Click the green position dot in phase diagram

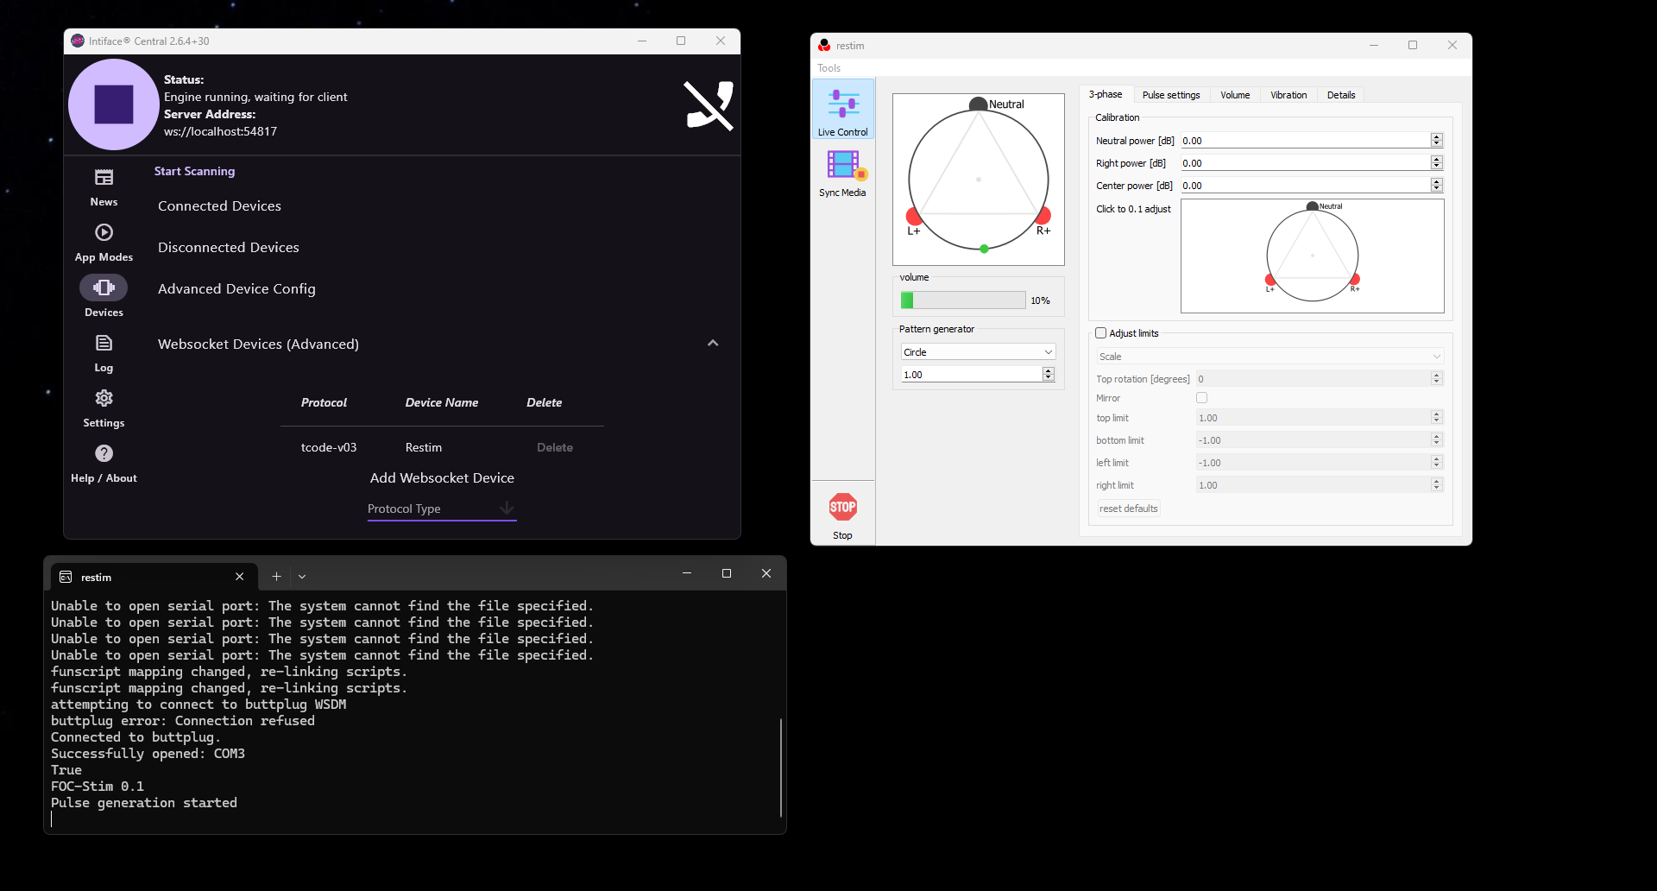pos(984,249)
